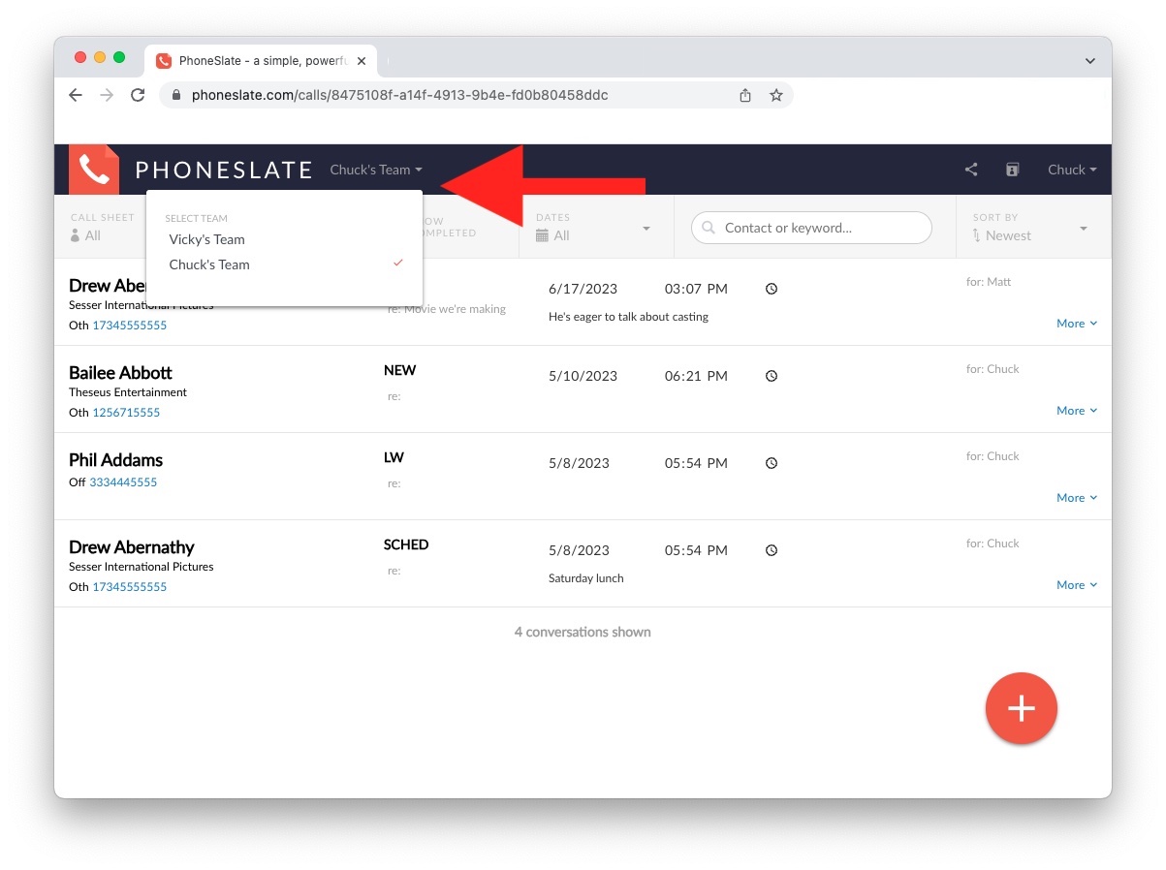Click the clock icon for 6/17/2023 call
1166x870 pixels.
(x=772, y=289)
